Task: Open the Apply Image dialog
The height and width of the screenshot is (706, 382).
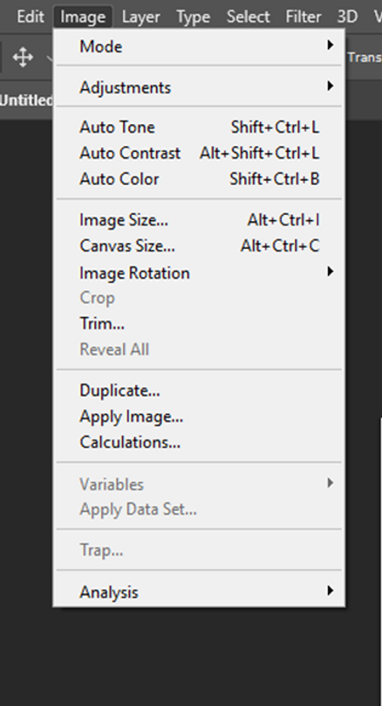Action: [x=199, y=417]
